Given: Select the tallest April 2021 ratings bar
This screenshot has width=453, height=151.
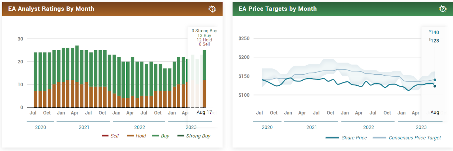Looking at the screenshot, I should [x=77, y=76].
